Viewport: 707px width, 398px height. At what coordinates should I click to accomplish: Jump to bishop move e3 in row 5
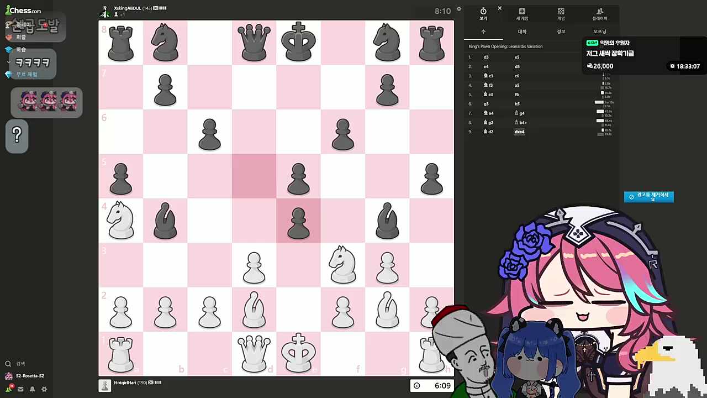pyautogui.click(x=488, y=95)
